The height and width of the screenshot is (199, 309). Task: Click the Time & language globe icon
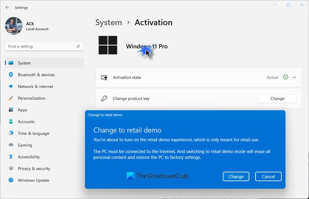11,133
